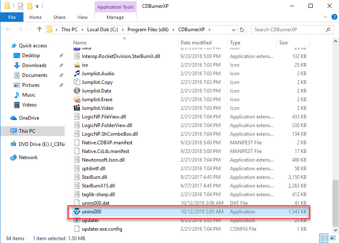This screenshot has width=339, height=243.
Task: Open the Recent locations dropdown arrow
Action: point(30,29)
